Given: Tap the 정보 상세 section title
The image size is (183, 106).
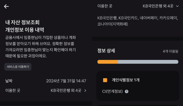Looking at the screenshot, I should point(106,51).
